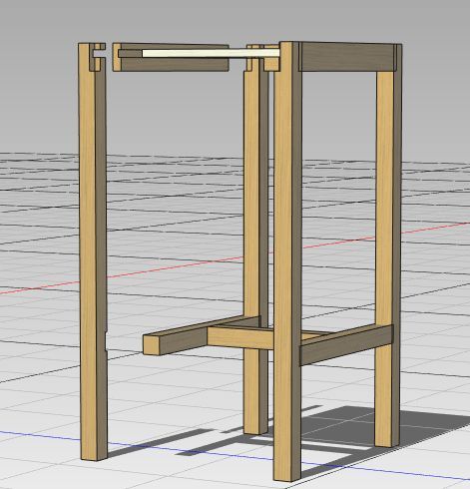Select the white tenon strip at top
The height and width of the screenshot is (489, 470).
pyautogui.click(x=211, y=53)
